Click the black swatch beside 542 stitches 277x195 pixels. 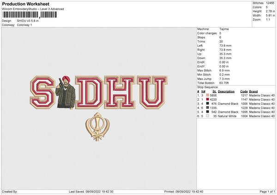[x=208, y=112]
